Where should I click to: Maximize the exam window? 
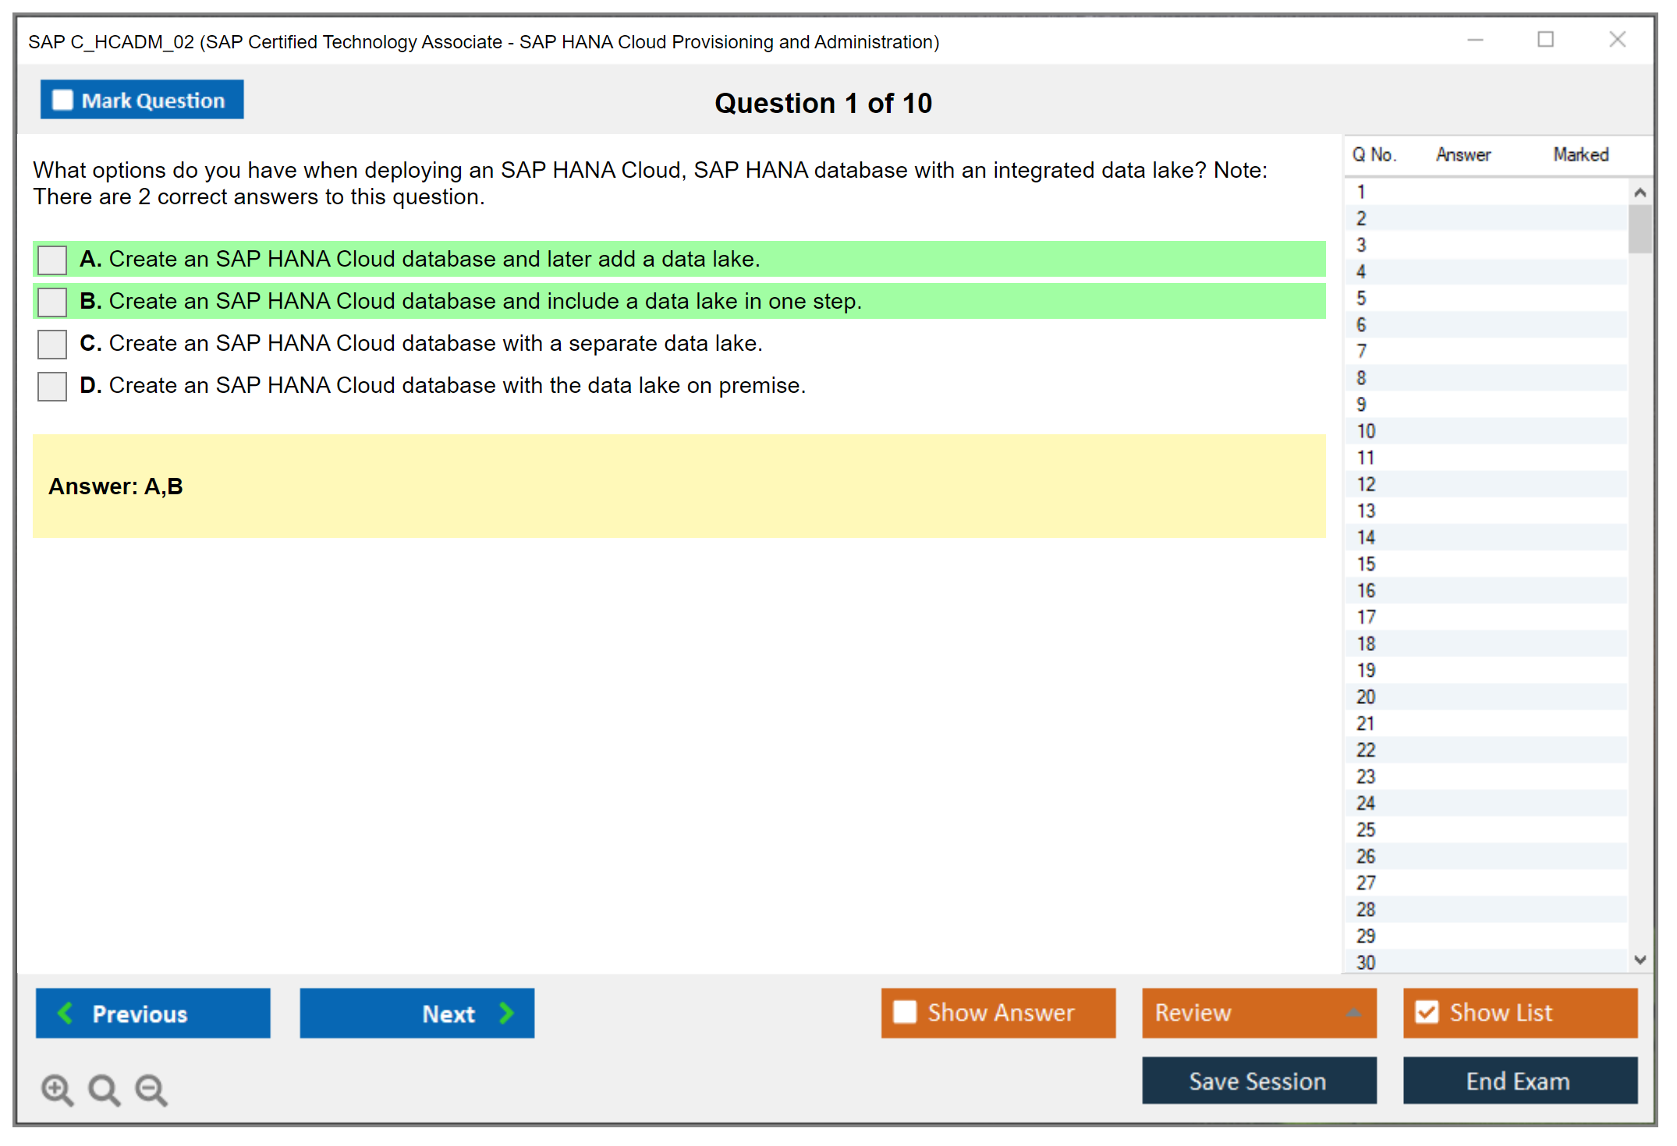1545,40
